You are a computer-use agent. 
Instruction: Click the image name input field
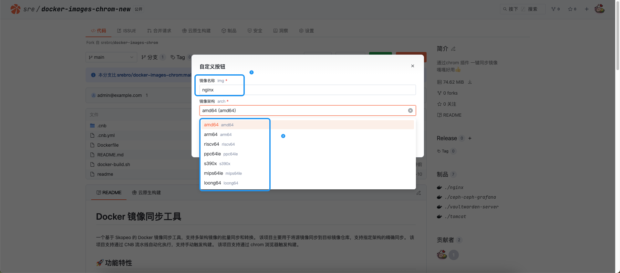point(307,90)
